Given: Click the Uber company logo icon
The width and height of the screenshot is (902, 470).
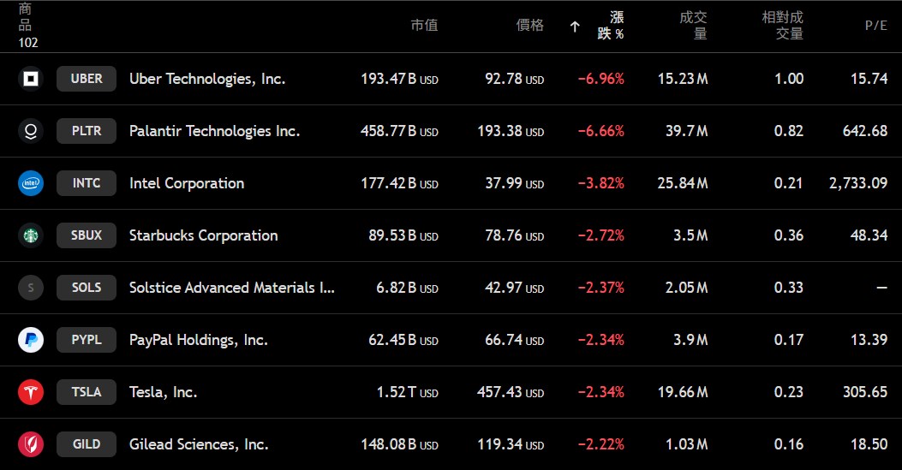Looking at the screenshot, I should click(31, 79).
